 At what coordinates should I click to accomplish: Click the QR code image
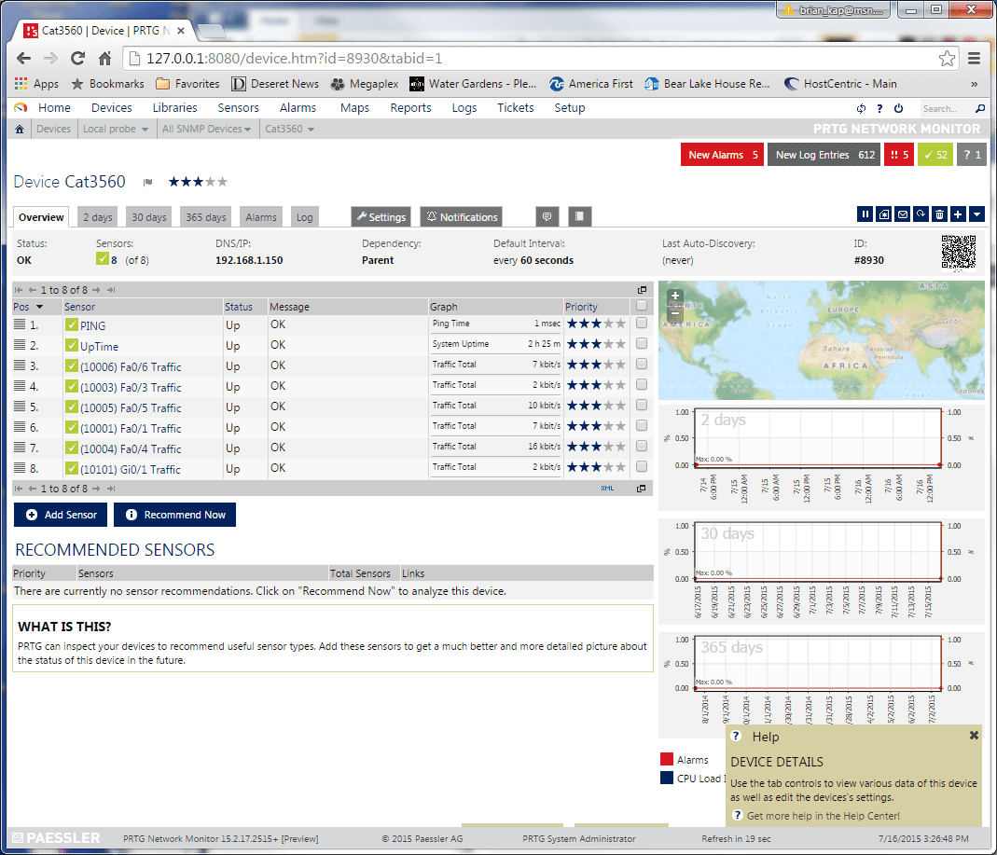(x=958, y=252)
